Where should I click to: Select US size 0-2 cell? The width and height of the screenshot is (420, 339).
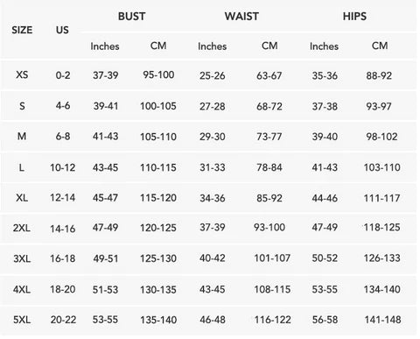(63, 75)
